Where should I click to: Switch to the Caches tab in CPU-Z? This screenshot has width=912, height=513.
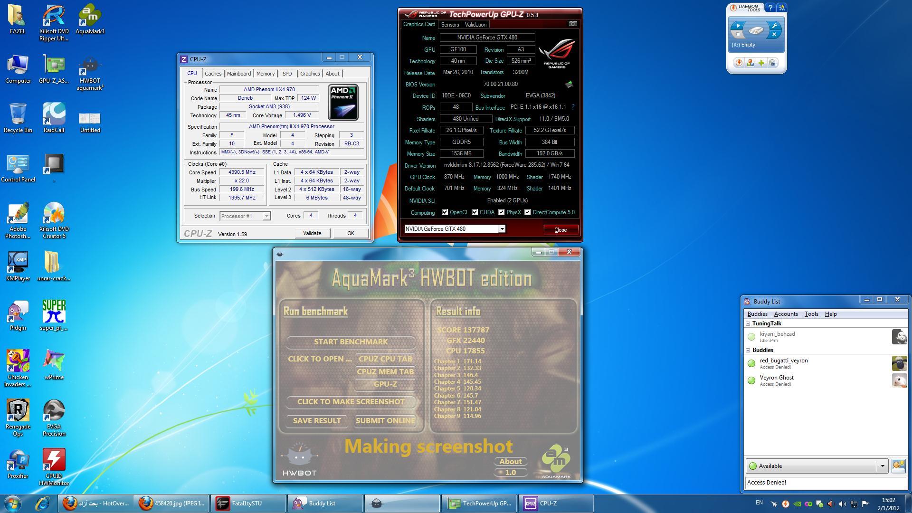click(x=213, y=74)
